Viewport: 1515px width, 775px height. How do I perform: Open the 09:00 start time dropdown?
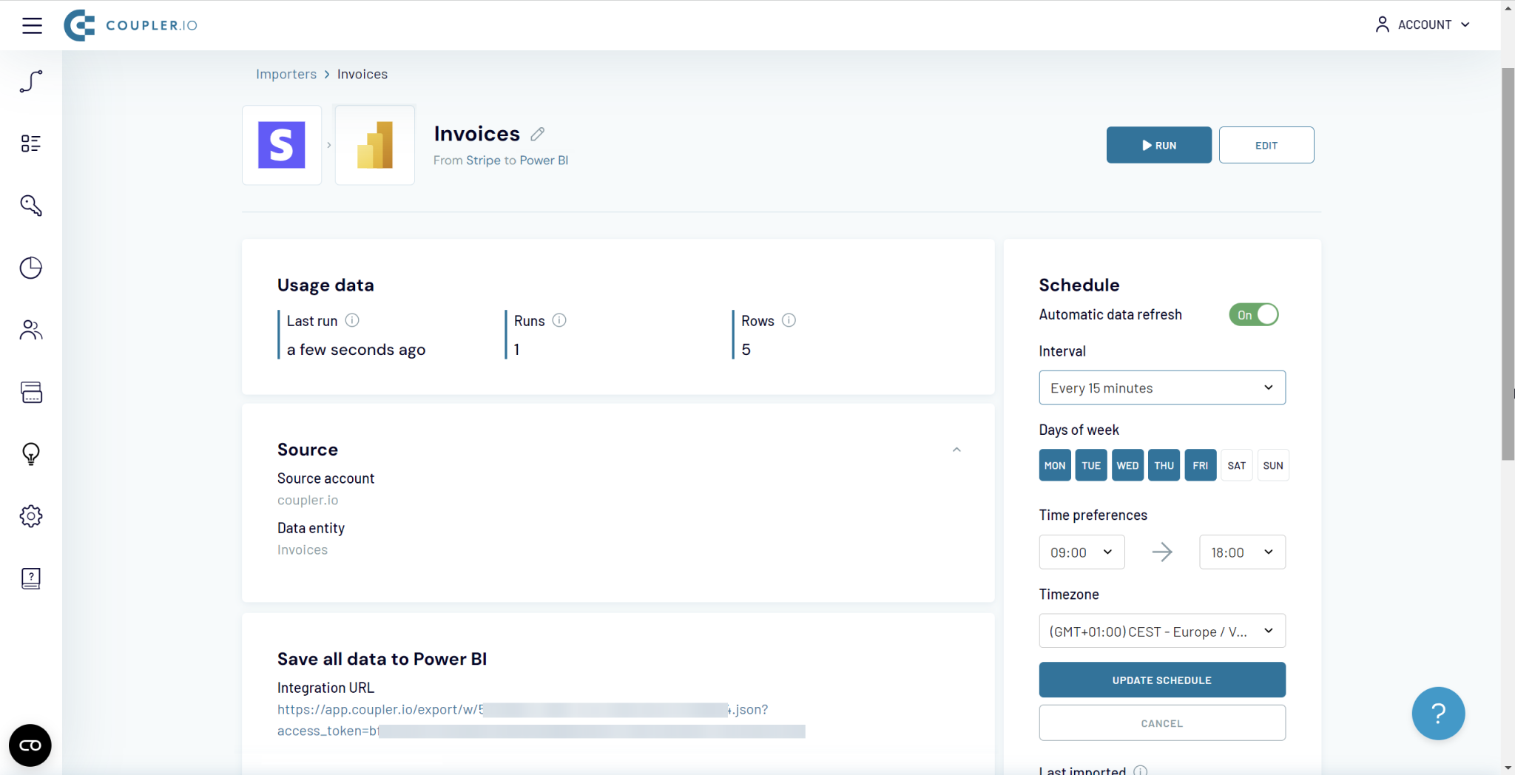1082,552
